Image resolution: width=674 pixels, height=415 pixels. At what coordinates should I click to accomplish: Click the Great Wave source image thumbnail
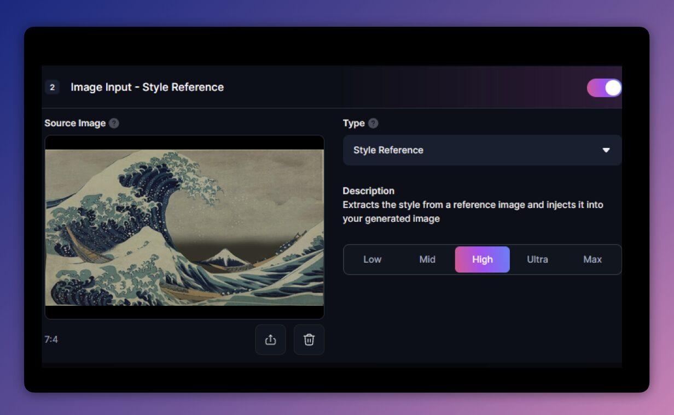[x=184, y=226]
